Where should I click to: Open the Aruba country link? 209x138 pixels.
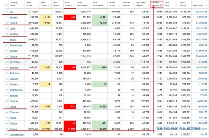point(13,118)
